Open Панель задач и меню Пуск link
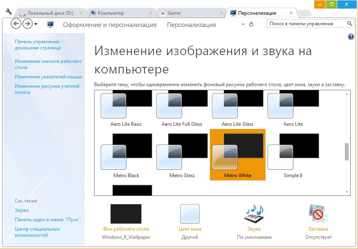This screenshot has width=358, height=249. pos(48,220)
